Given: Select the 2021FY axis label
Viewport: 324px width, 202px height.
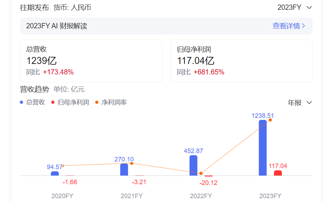Looking at the screenshot, I should click(x=131, y=196).
